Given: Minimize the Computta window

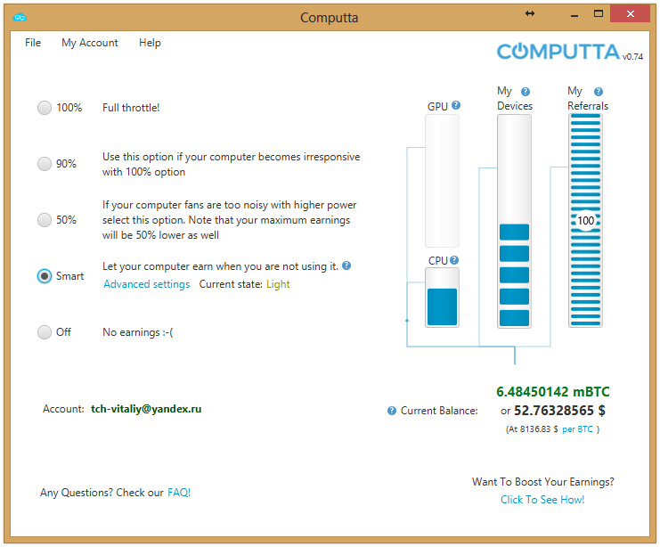Looking at the screenshot, I should 574,14.
